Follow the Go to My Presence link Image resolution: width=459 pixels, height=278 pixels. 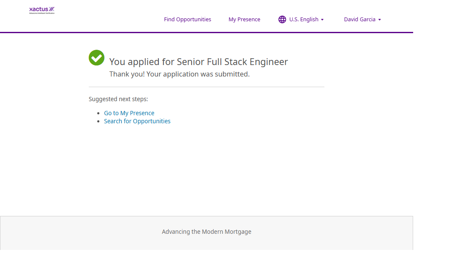[x=129, y=113]
